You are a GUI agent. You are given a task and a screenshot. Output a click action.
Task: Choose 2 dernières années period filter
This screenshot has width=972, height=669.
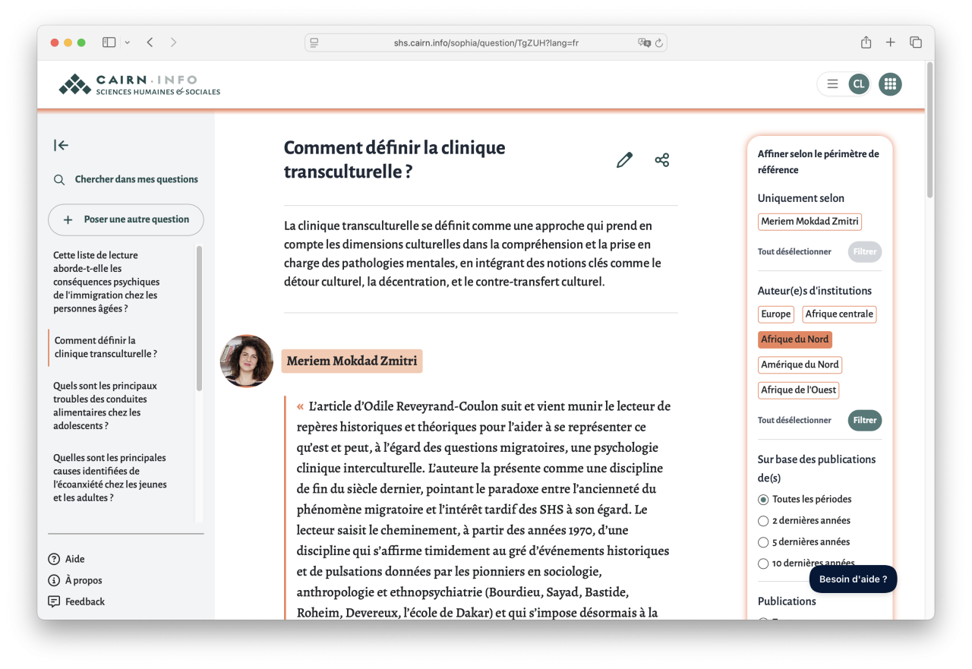click(x=762, y=520)
